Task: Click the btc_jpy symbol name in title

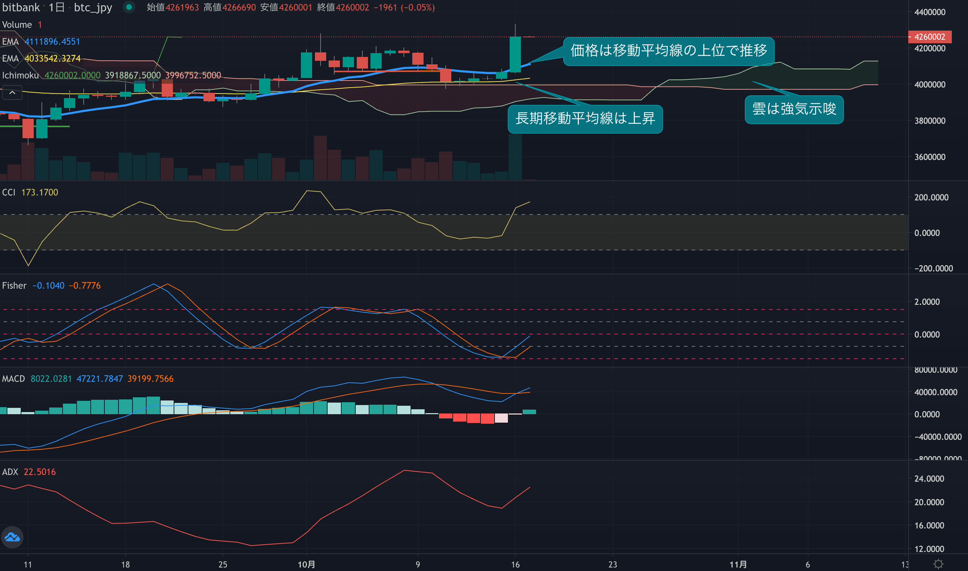Action: pyautogui.click(x=93, y=7)
